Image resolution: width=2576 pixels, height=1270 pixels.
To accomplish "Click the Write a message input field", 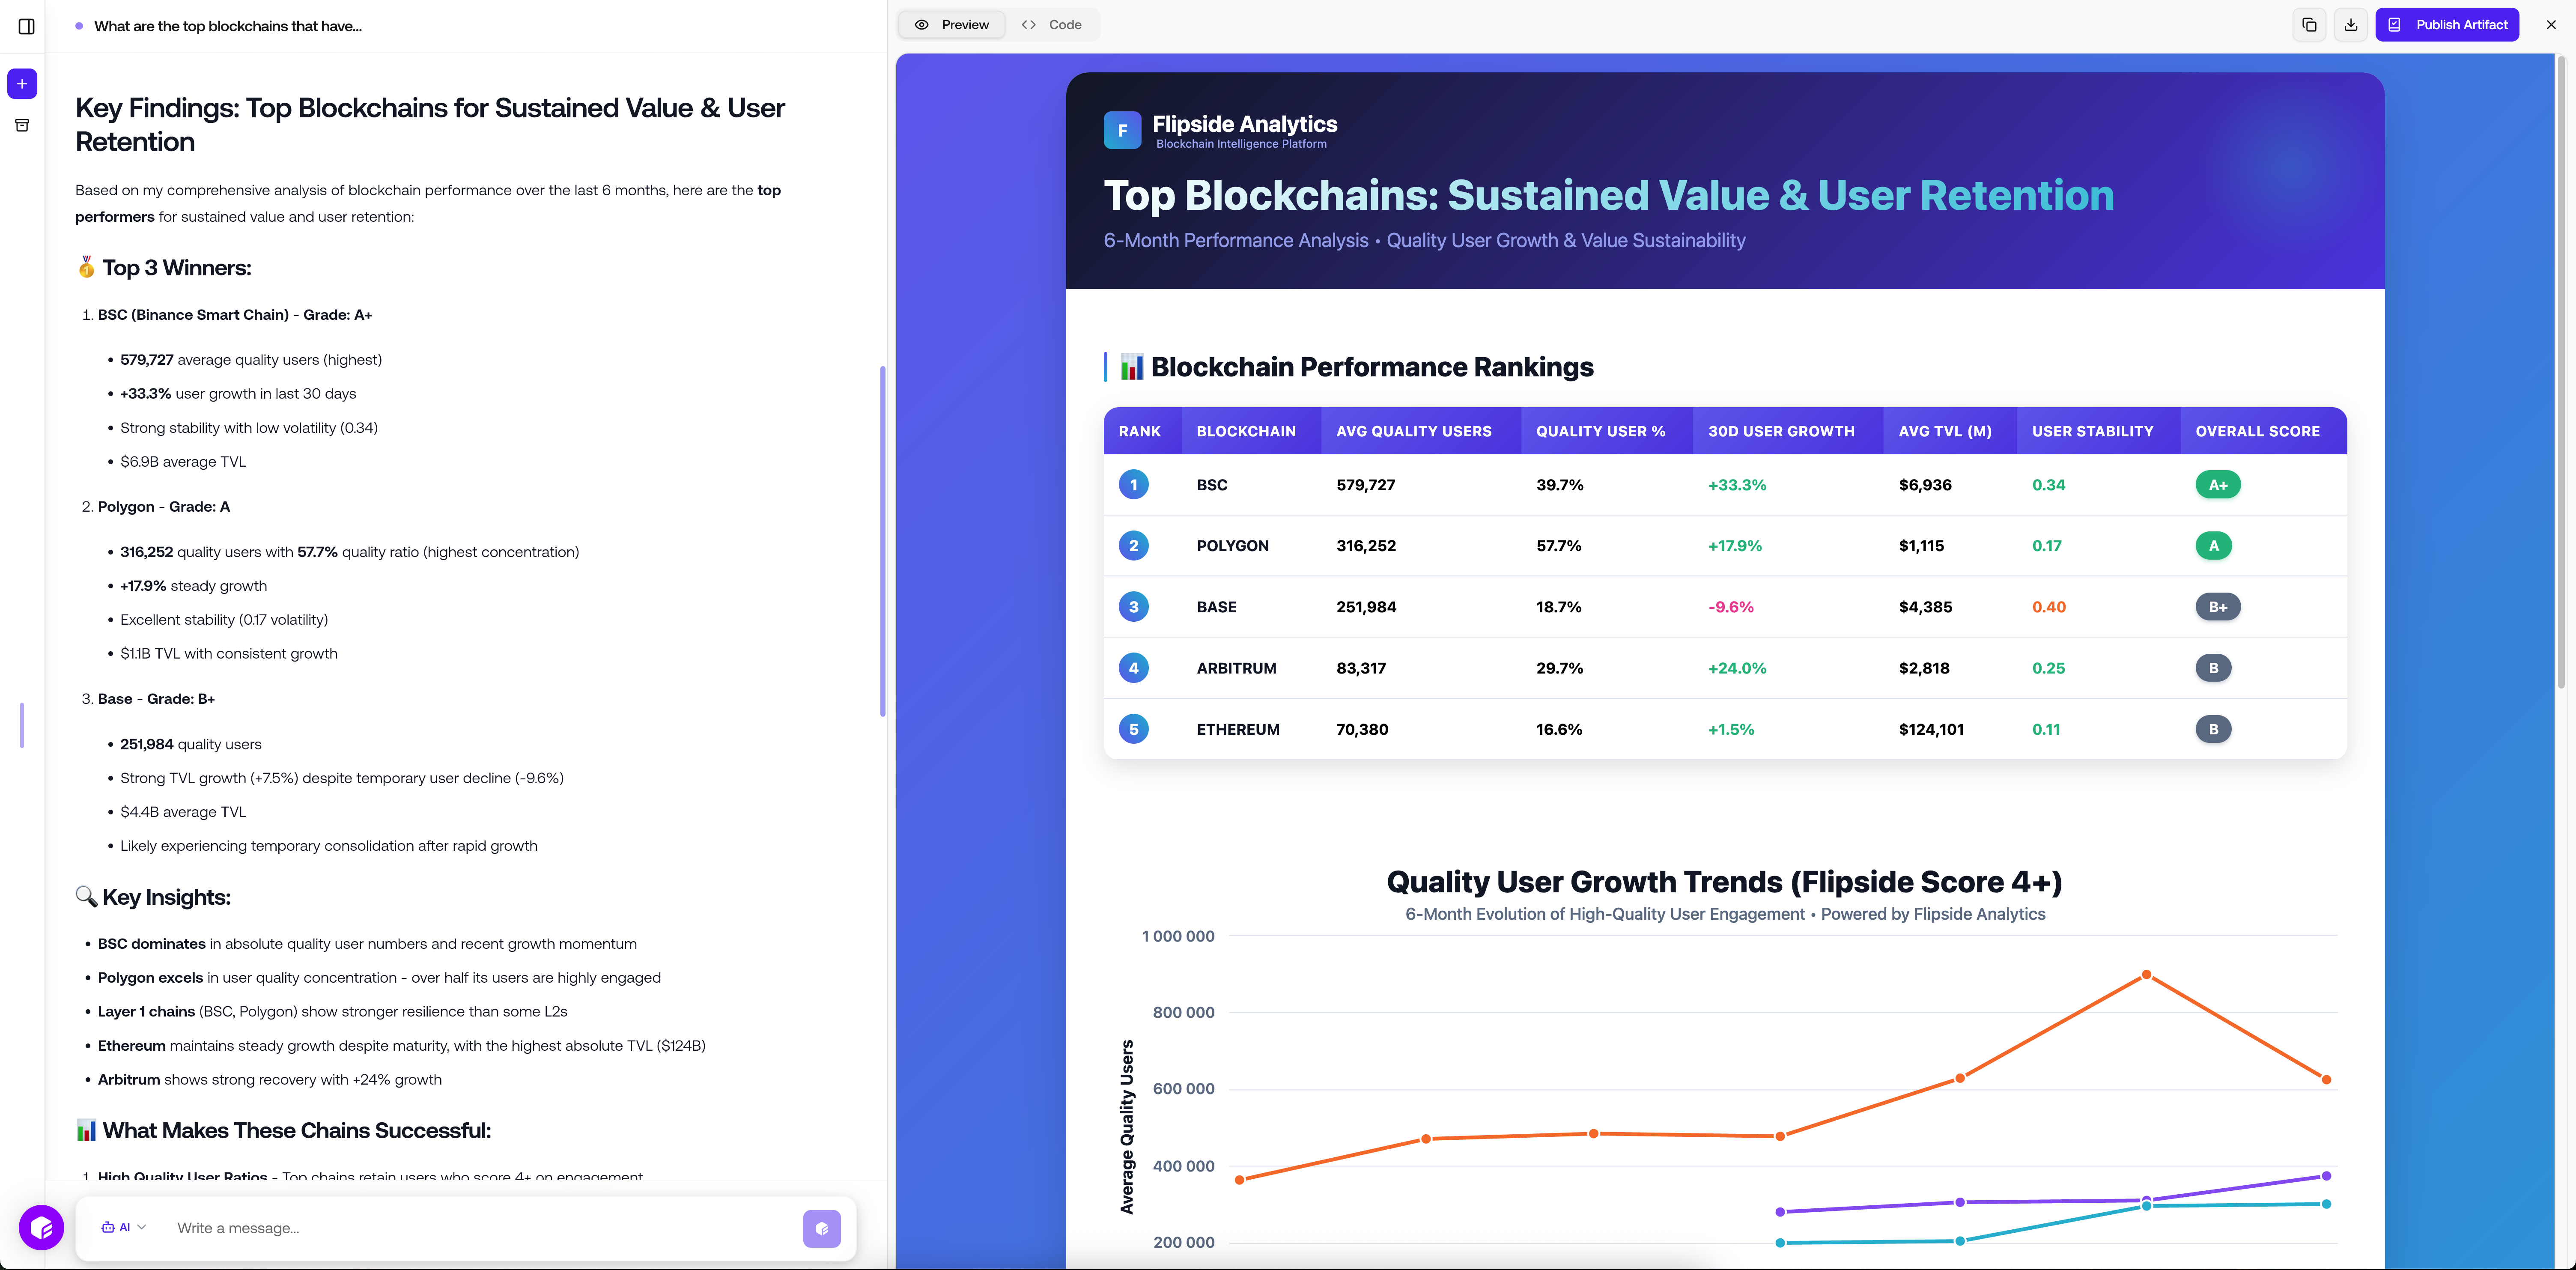I will (480, 1228).
